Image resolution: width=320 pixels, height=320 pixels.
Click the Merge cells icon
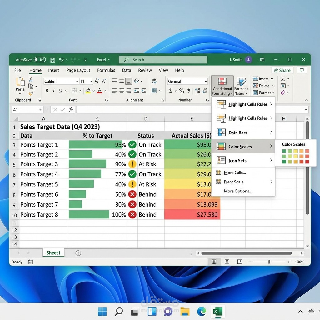click(154, 91)
